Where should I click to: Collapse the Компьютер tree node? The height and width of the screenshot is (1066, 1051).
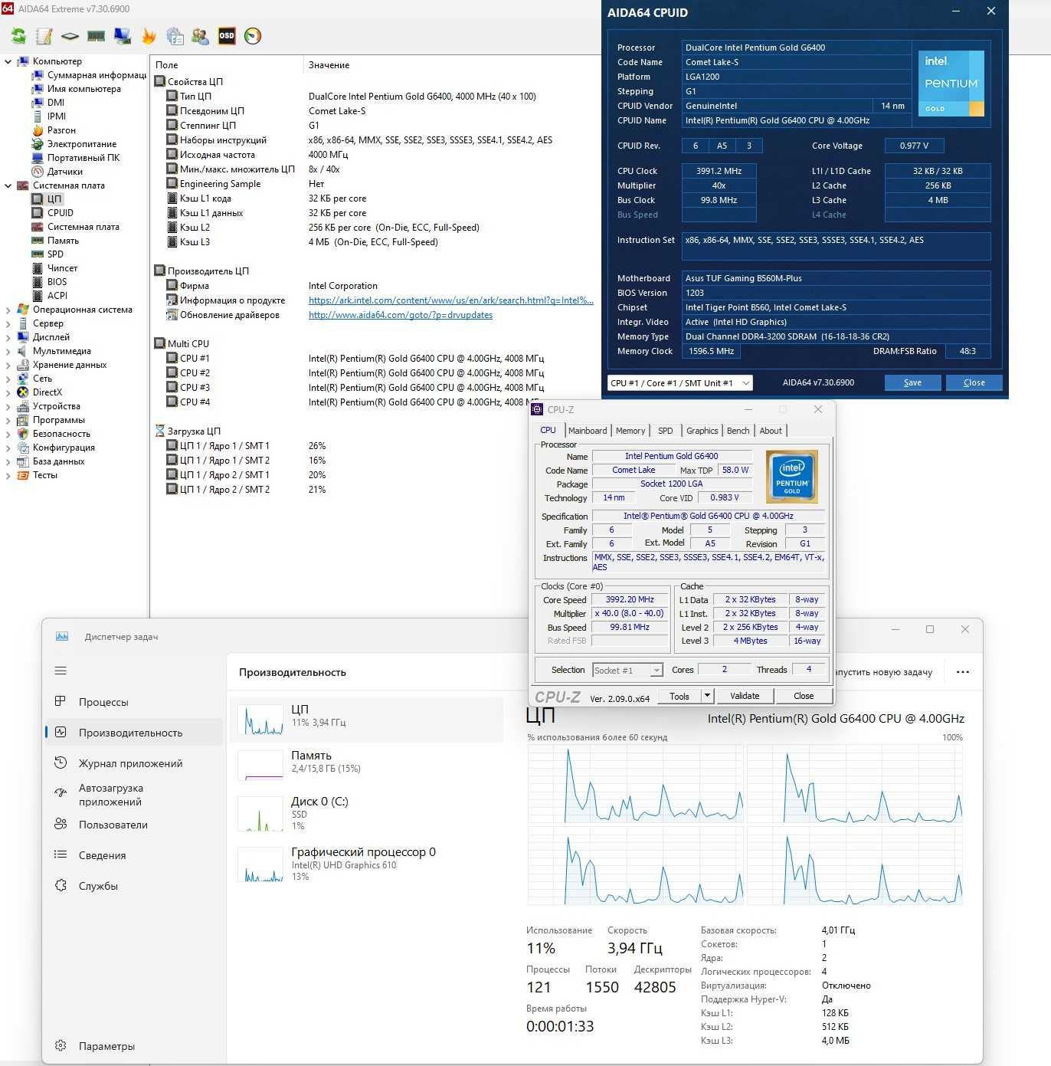click(x=8, y=61)
